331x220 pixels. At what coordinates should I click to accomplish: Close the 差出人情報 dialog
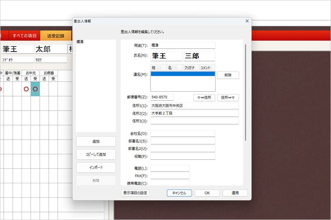point(247,21)
